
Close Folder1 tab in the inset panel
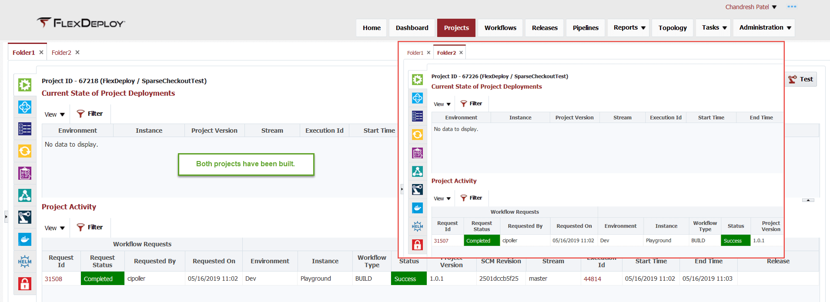[x=428, y=53]
